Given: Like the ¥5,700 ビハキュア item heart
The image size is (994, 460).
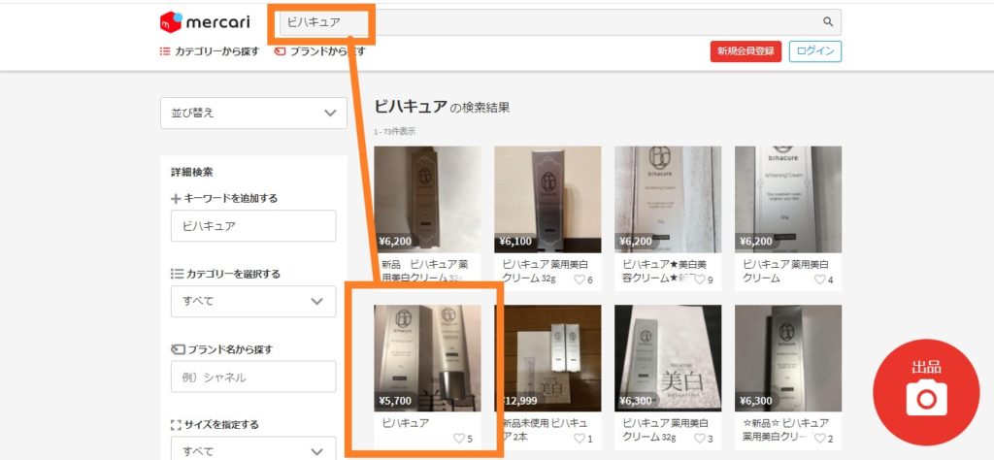Looking at the screenshot, I should click(x=459, y=439).
